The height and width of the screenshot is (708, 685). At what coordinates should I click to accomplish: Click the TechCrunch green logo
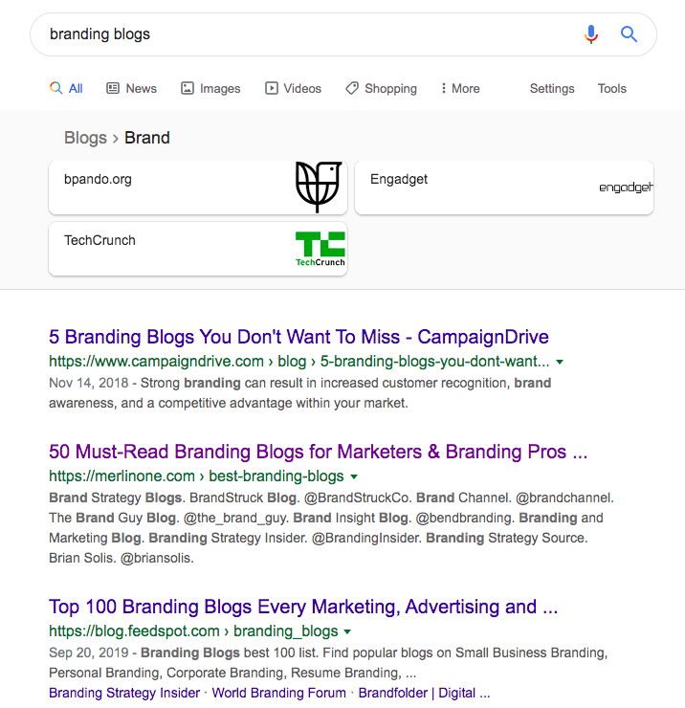(x=320, y=249)
